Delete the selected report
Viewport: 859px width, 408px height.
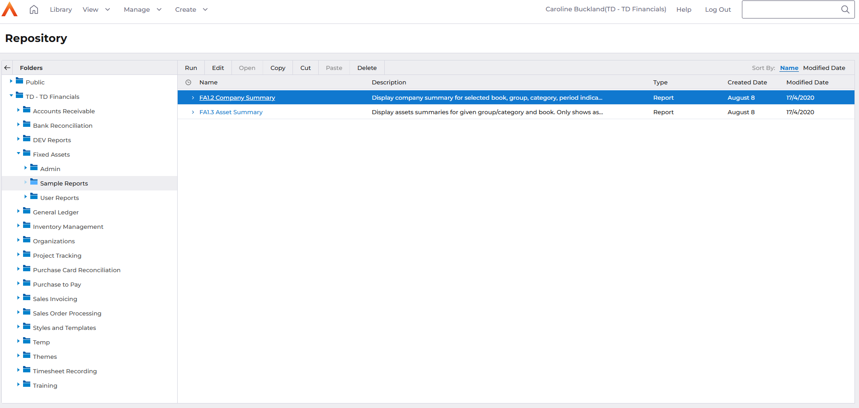(367, 68)
